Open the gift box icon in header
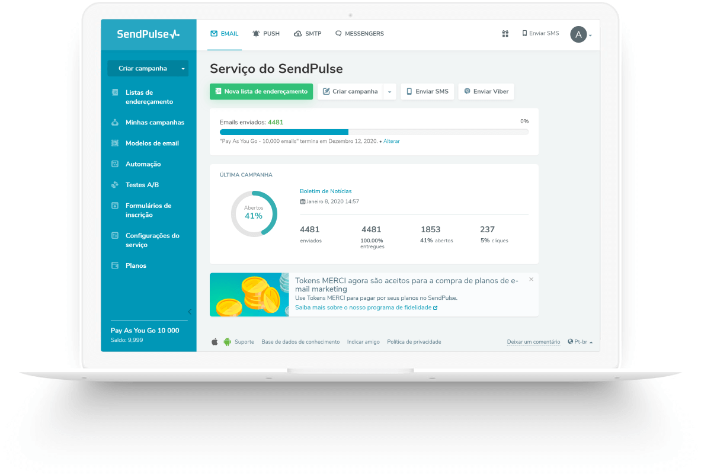701x474 pixels. point(505,34)
